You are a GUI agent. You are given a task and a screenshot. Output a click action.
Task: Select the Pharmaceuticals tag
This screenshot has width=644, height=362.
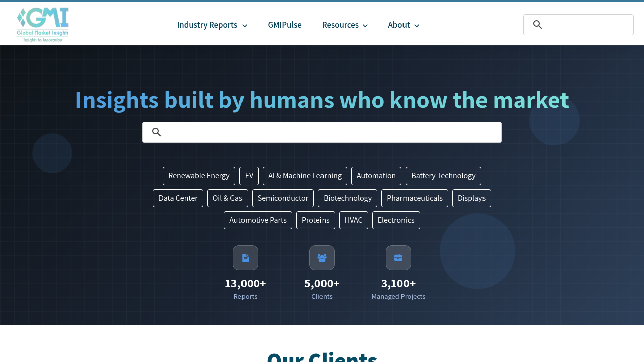tap(415, 198)
